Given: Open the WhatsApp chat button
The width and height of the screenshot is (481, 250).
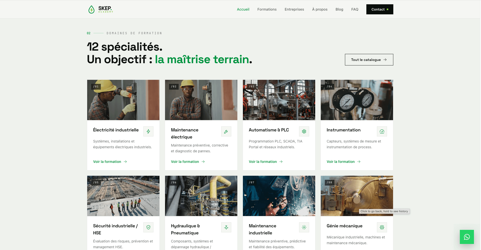Looking at the screenshot, I should click(467, 237).
